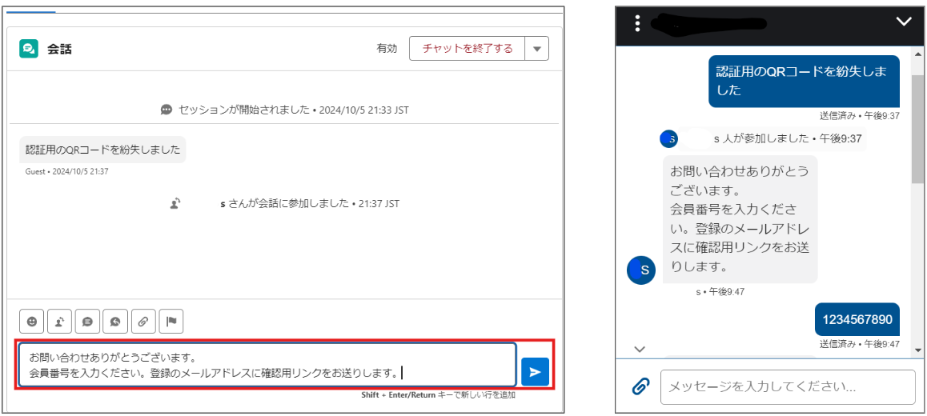Click the agent reply bubble お問い合わせありがとうございます
Screen dimensions: 927x416
pyautogui.click(x=740, y=219)
